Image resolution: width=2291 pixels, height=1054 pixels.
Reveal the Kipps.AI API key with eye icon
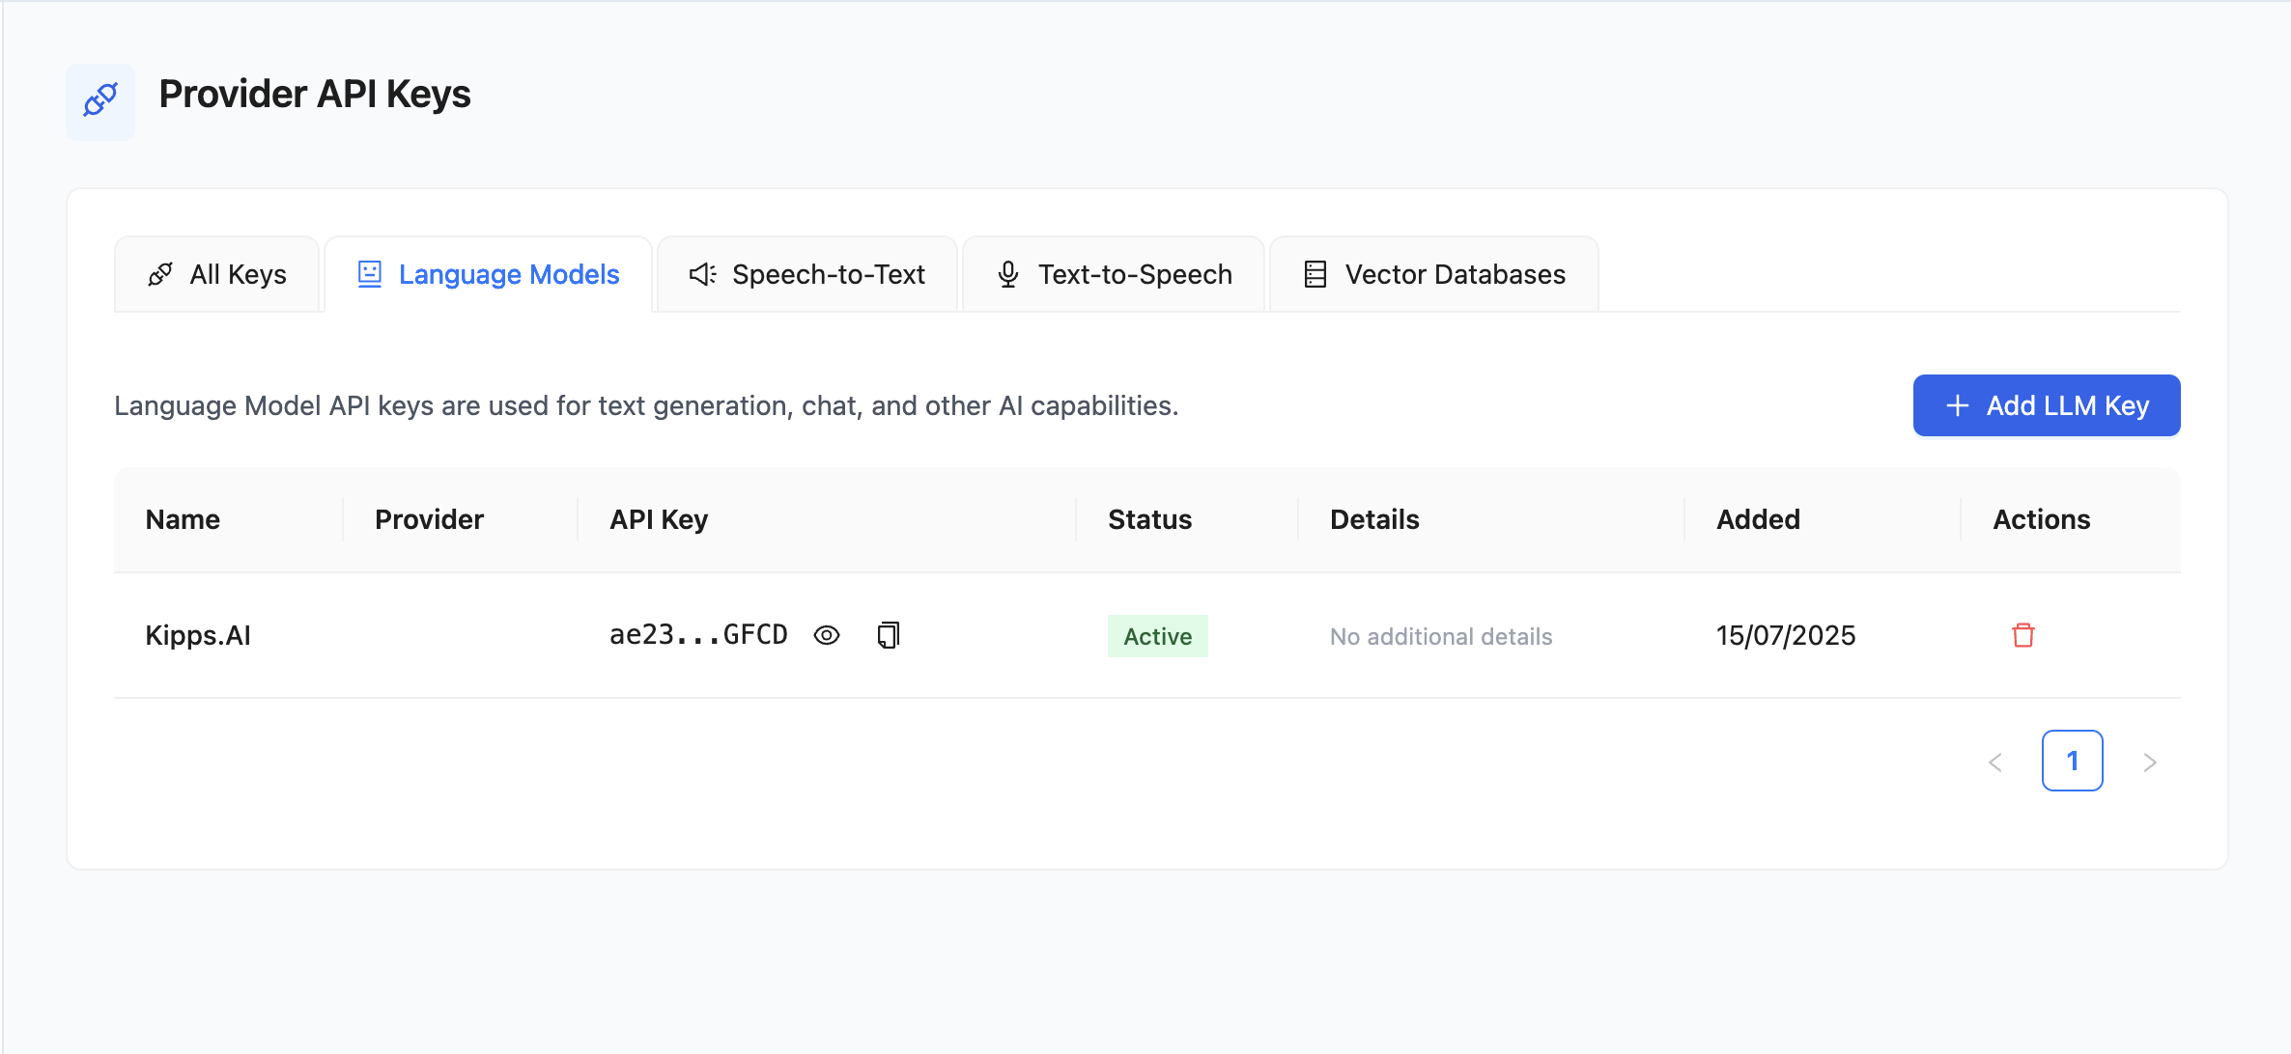[827, 635]
